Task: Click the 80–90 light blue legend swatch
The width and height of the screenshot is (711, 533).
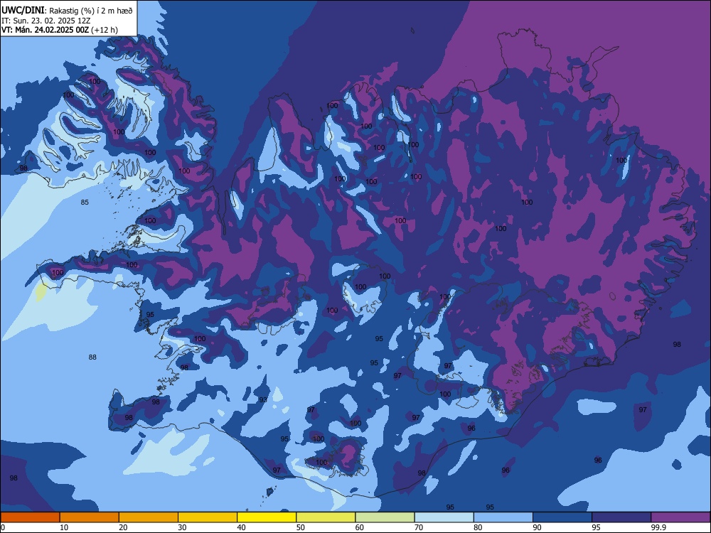Action: [503, 517]
